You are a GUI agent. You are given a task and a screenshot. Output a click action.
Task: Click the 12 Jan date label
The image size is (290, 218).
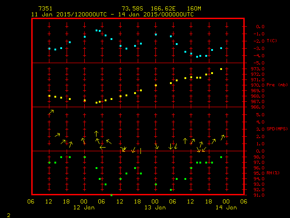tap(84, 208)
